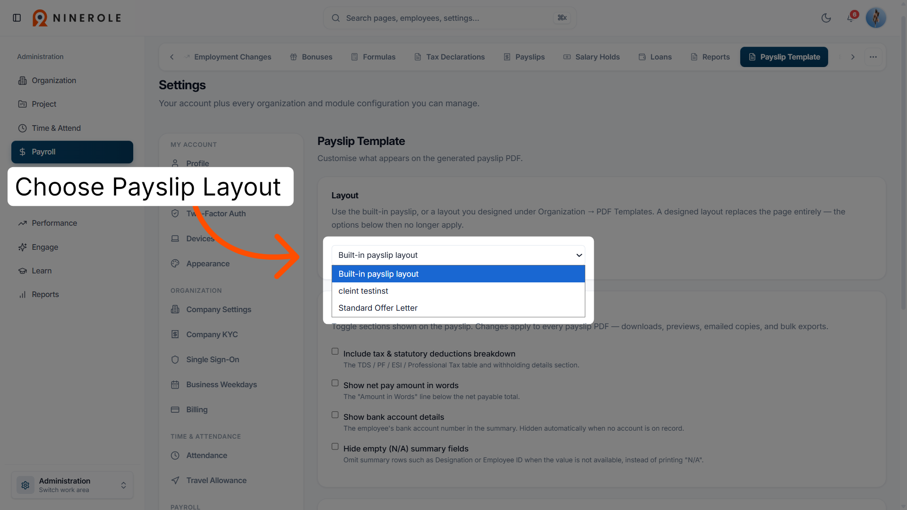Open the Employment Changes tab
Screen dimensions: 907x510
(228, 57)
